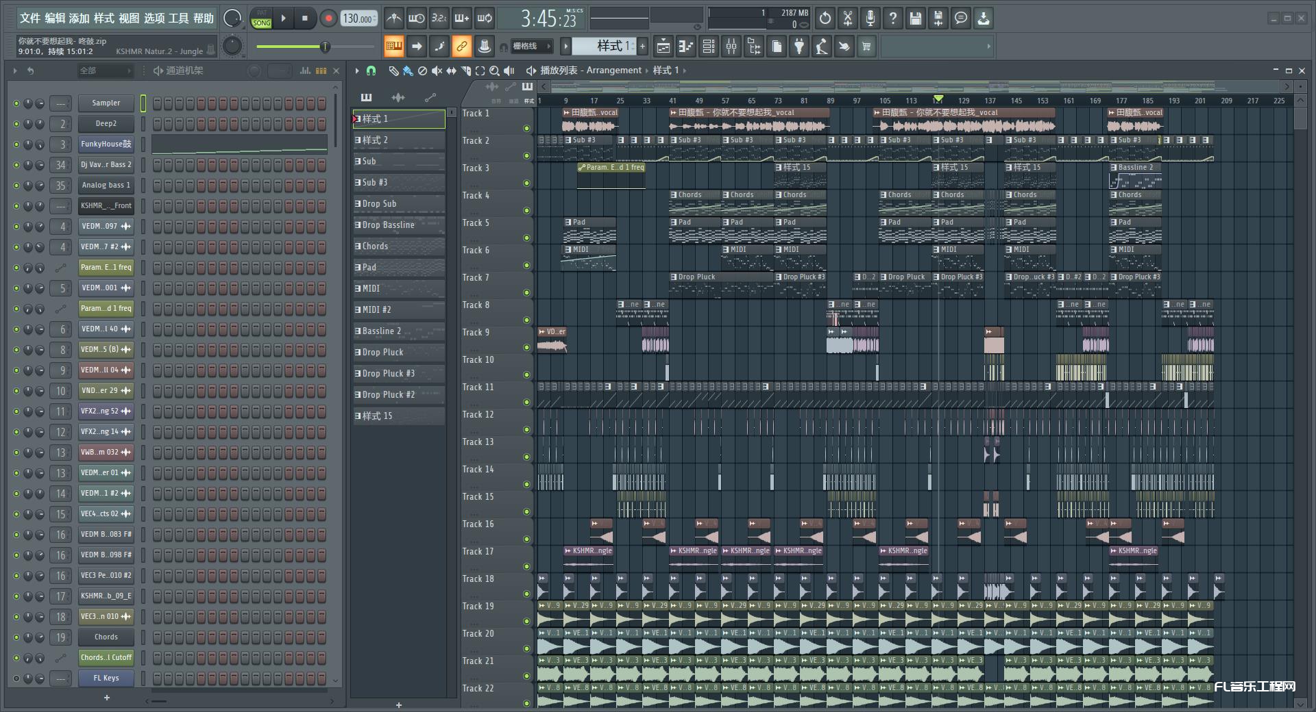The width and height of the screenshot is (1316, 712).
Task: Click the tempo field showing 130.000
Action: click(x=360, y=18)
